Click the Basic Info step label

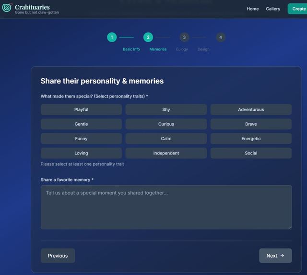pyautogui.click(x=131, y=49)
